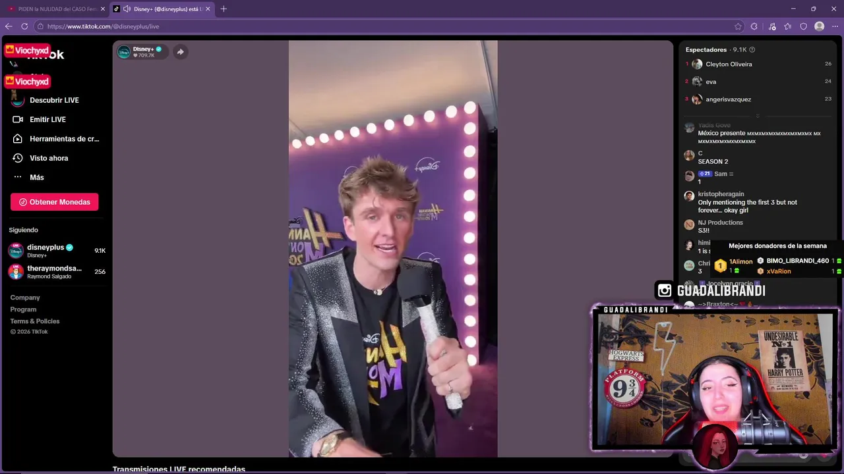This screenshot has height=474, width=844.
Task: Open Emitir LIVE in sidebar
Action: [x=47, y=119]
